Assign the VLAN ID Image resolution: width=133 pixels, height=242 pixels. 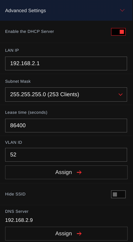tap(66, 172)
